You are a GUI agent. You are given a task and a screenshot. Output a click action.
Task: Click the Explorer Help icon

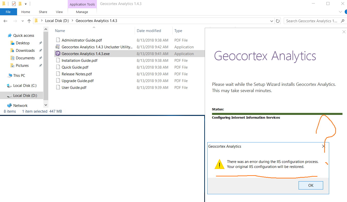(346, 12)
